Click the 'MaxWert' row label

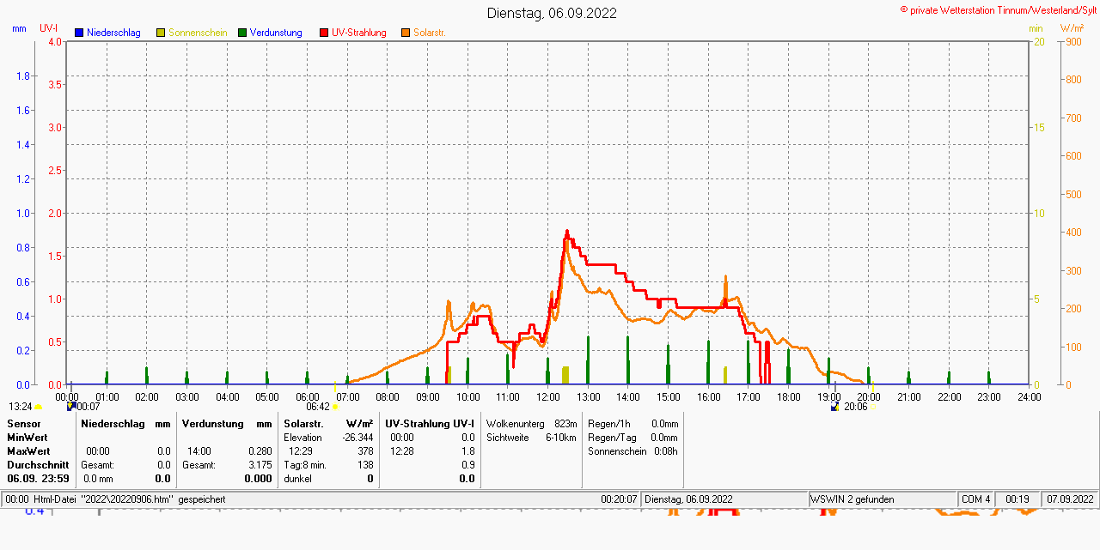pyautogui.click(x=29, y=451)
